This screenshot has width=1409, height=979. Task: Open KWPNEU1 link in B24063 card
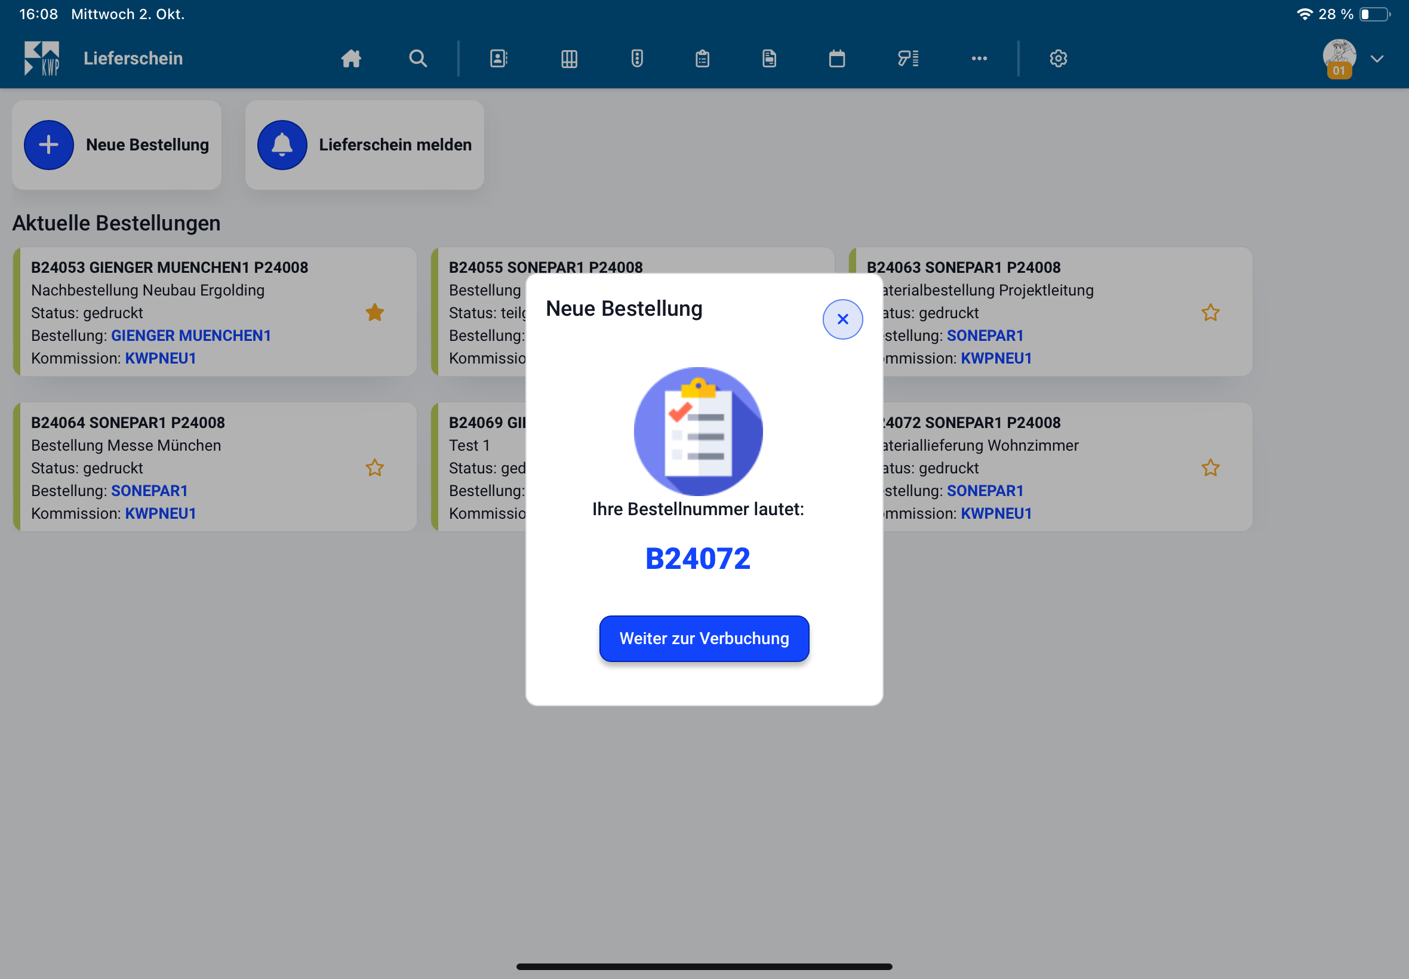(x=996, y=358)
